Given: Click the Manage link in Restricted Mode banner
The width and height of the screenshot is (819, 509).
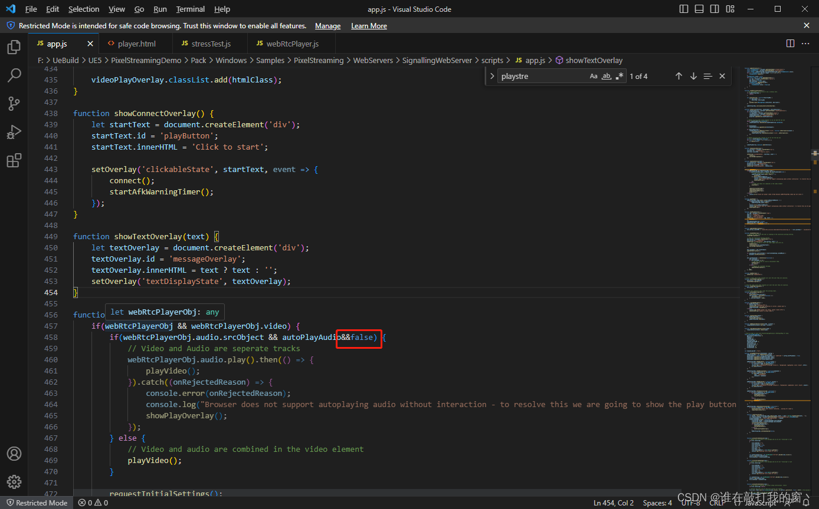Looking at the screenshot, I should tap(327, 26).
